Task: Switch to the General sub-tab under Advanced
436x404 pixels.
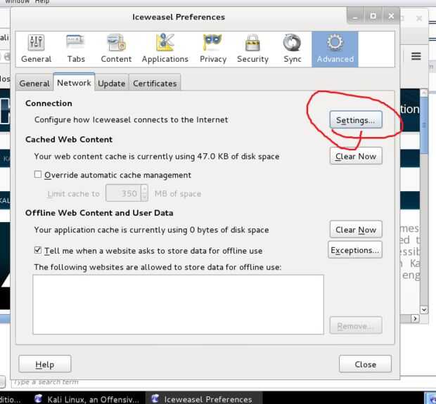Action: pos(34,83)
